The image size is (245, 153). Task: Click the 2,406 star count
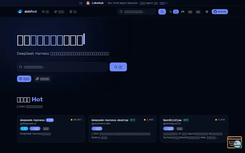[x=221, y=120]
